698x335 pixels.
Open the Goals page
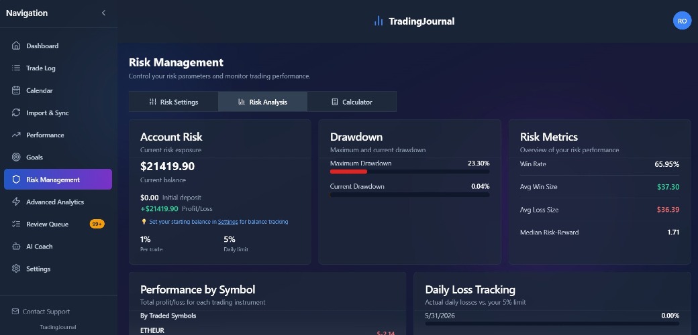point(58,157)
